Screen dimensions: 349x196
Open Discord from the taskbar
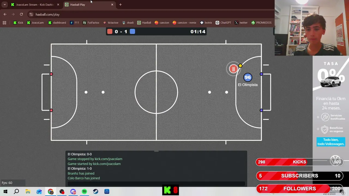click(x=73, y=192)
